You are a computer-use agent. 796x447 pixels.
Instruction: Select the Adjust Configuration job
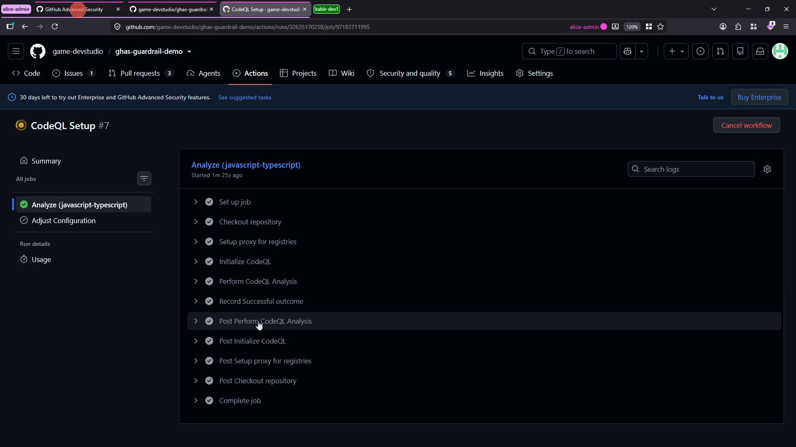83,221
